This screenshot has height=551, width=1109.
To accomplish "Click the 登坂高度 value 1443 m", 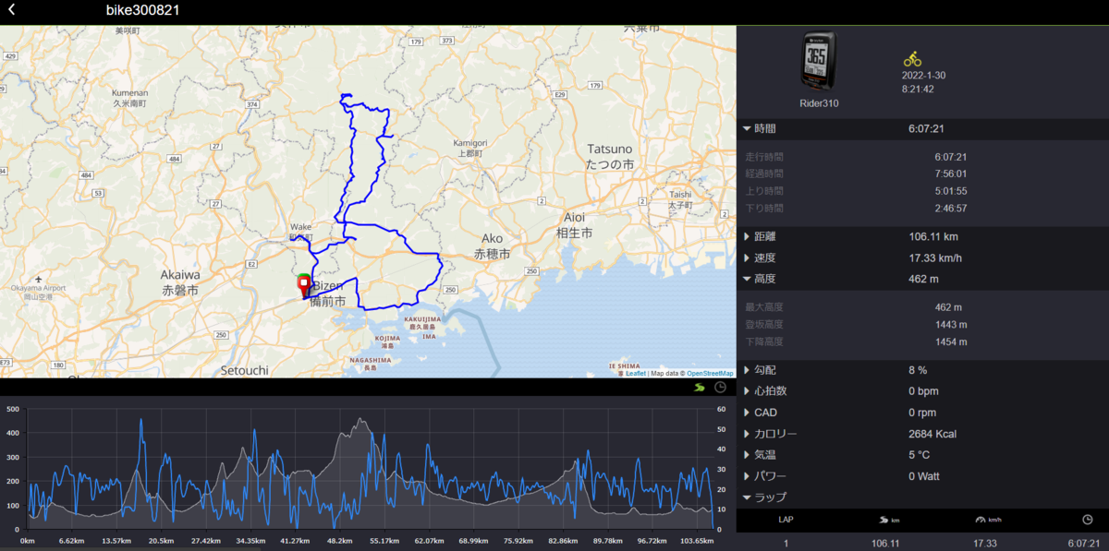I will [x=951, y=324].
